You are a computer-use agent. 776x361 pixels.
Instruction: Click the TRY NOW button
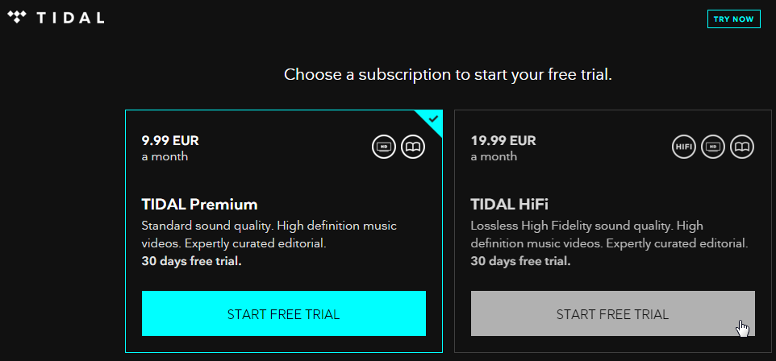733,19
